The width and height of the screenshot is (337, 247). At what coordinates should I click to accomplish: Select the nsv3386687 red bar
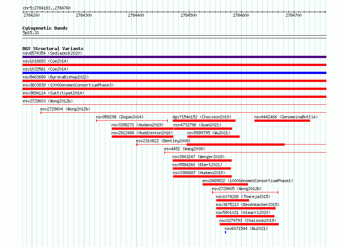tap(202, 176)
